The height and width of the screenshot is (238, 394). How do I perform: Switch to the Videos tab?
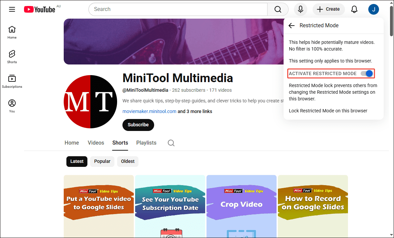click(x=96, y=143)
